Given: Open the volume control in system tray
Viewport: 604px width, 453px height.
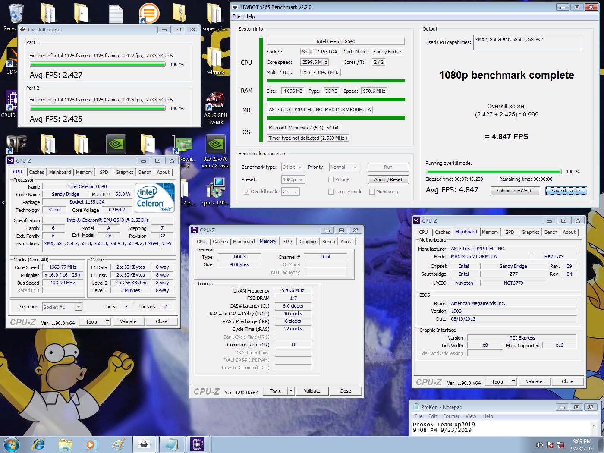Looking at the screenshot, I should (539, 445).
